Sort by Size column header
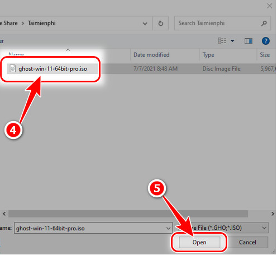This screenshot has height=255, width=277. (x=265, y=55)
